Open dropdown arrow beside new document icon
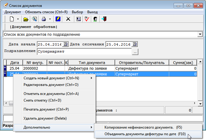Viewport: 206px width, 140px height. (18, 19)
